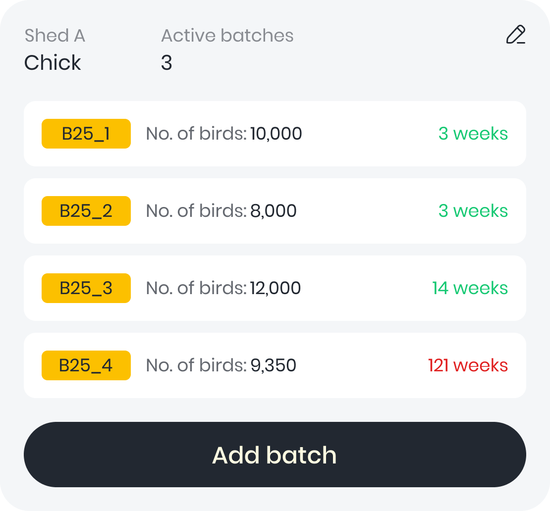Viewport: 550px width, 511px height.
Task: Click the Chick shed type text
Action: (x=53, y=63)
